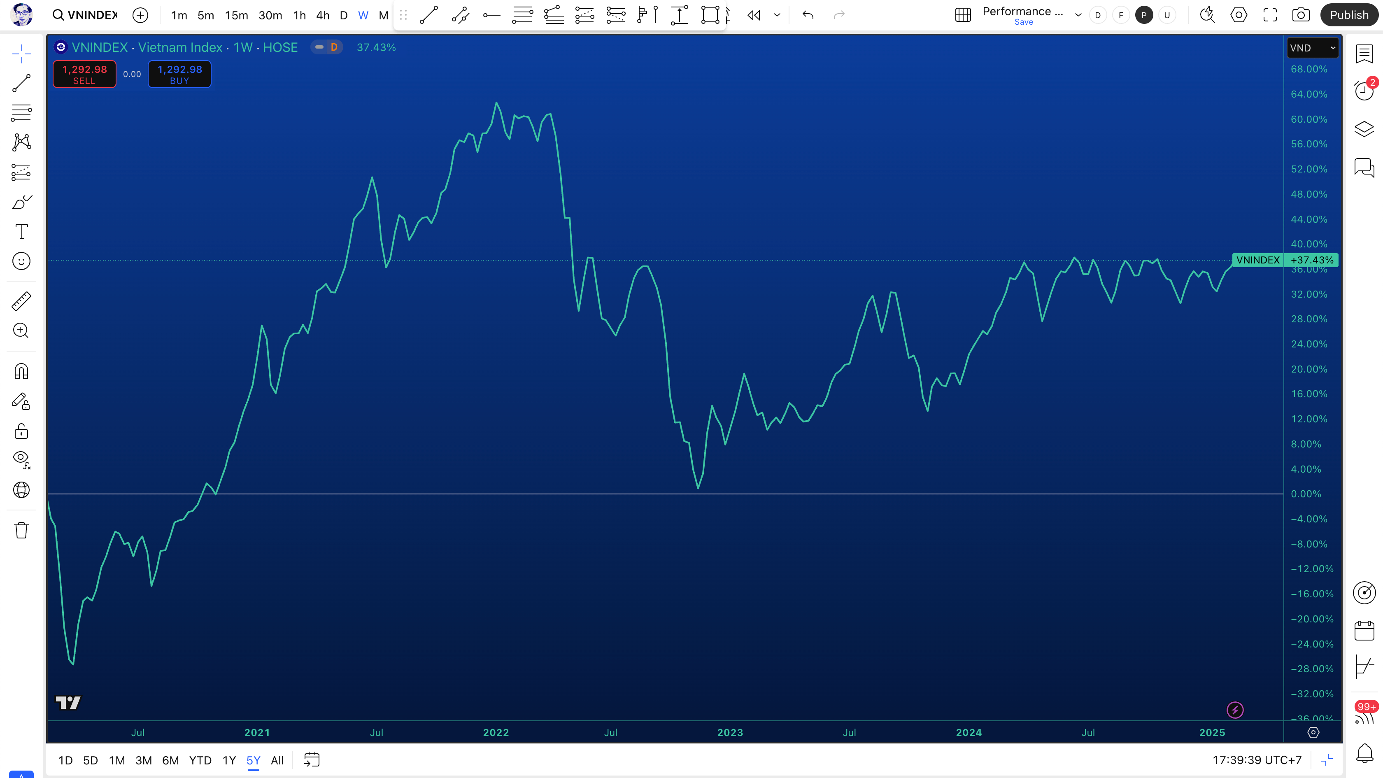
Task: Undo the last action
Action: (808, 15)
